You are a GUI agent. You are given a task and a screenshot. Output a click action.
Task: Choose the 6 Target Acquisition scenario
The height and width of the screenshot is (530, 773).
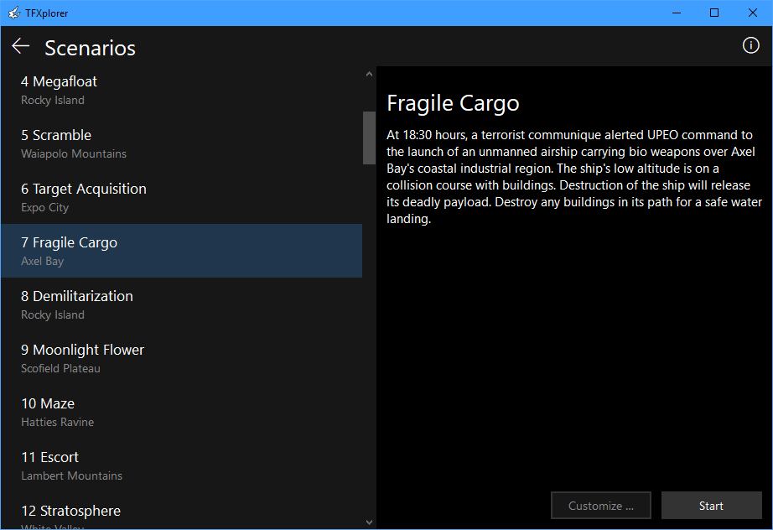(181, 197)
